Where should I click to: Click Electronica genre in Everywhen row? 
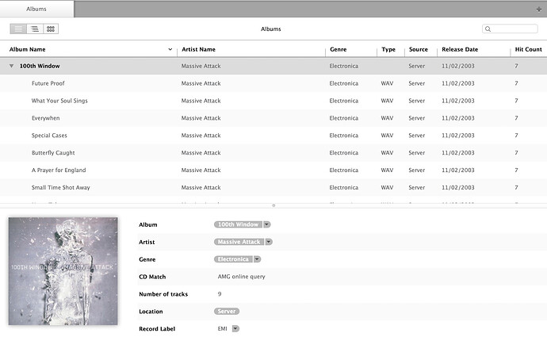(343, 118)
